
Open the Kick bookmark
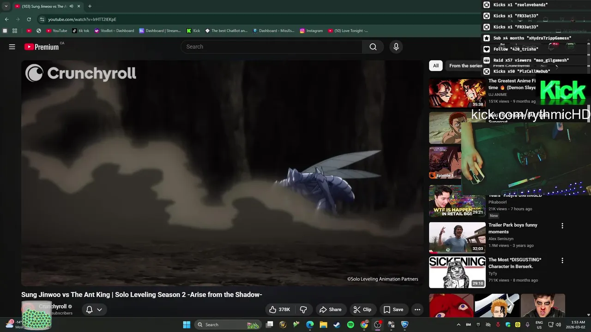coord(193,31)
